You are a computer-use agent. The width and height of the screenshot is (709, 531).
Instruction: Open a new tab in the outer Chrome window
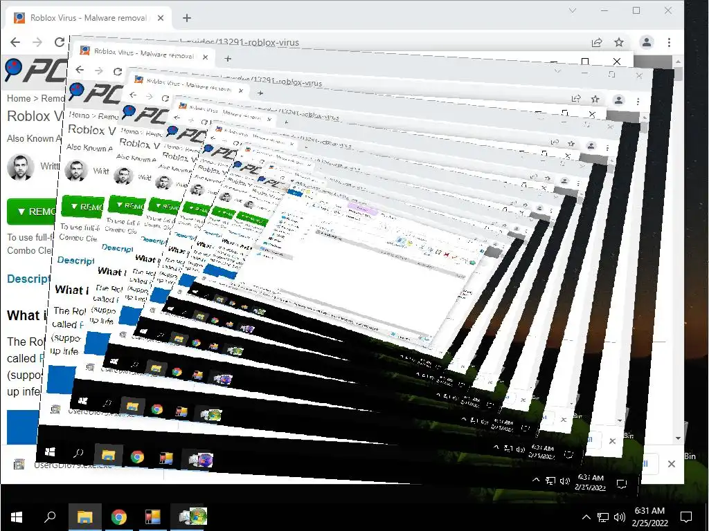point(187,18)
